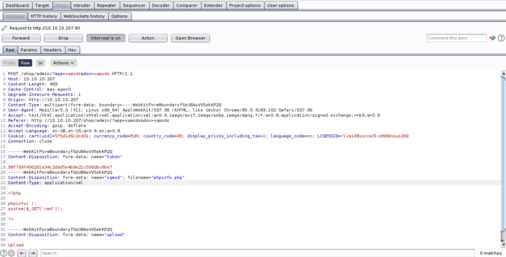Image resolution: width=506 pixels, height=257 pixels.
Task: Forward the intercepted request
Action: pos(21,38)
